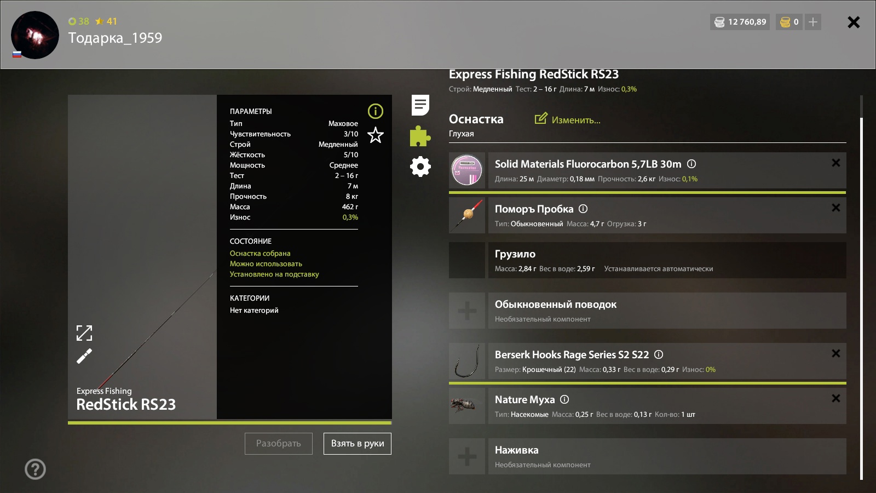
Task: Close the rod setup screen
Action: [x=854, y=22]
